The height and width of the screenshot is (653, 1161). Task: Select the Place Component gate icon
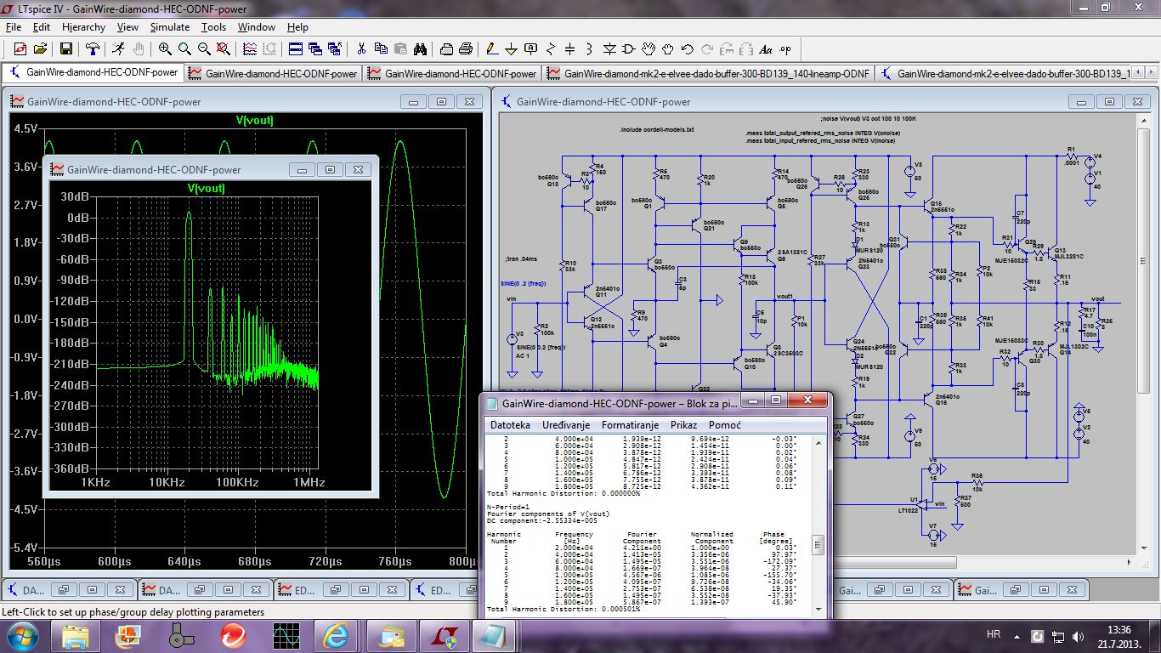click(x=630, y=48)
